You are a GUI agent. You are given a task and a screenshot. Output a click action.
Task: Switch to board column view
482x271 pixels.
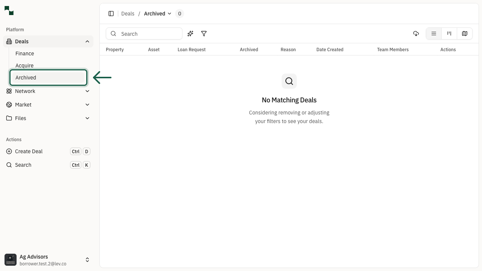click(449, 34)
